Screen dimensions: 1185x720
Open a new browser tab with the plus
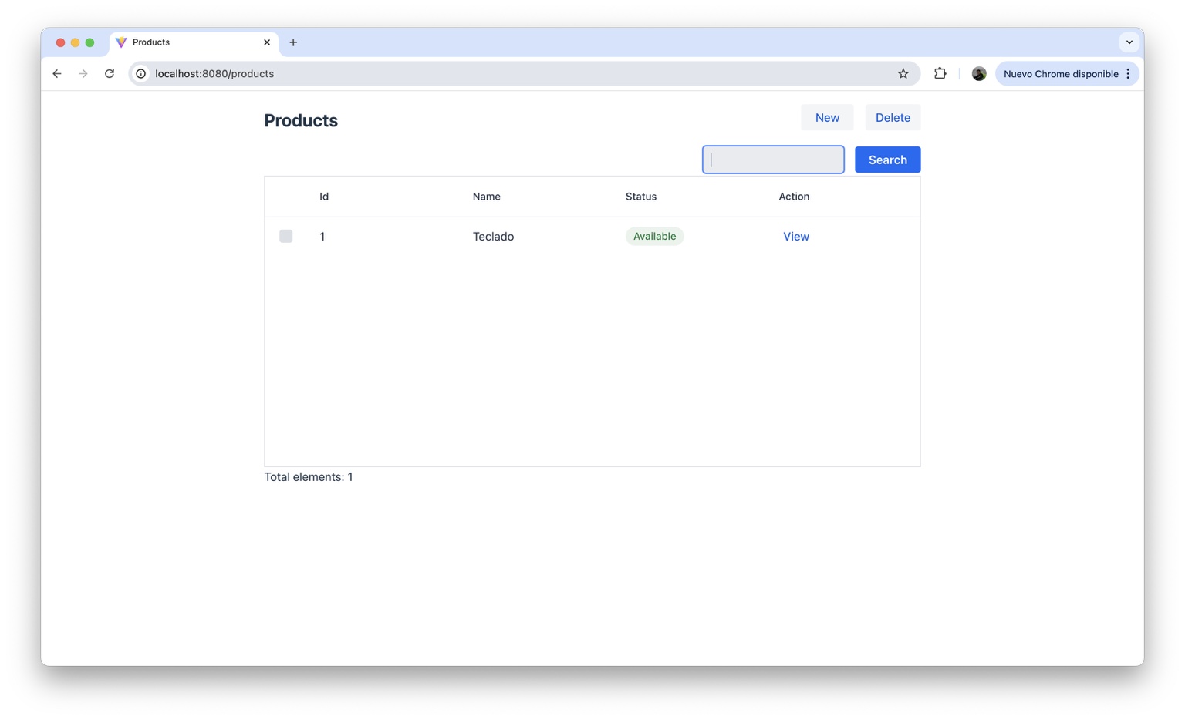(293, 42)
